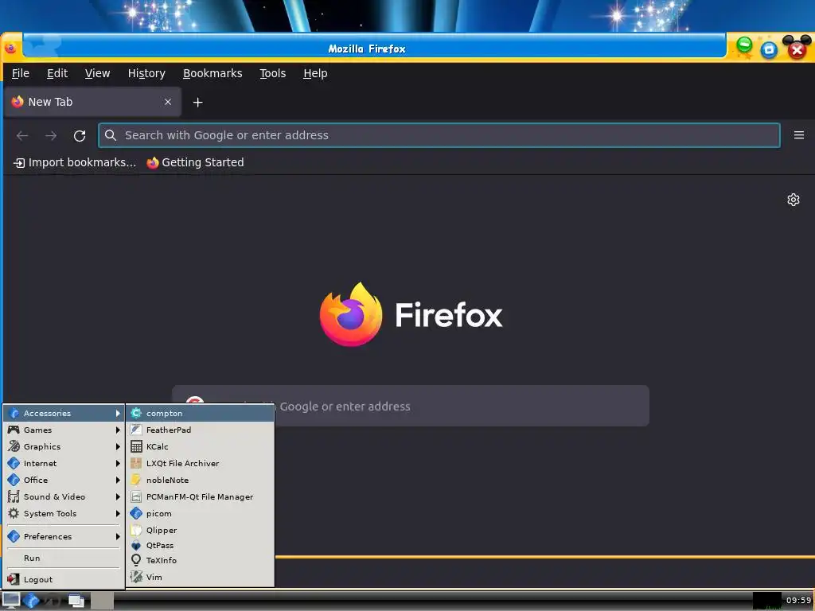Click the monitor show-desktop icon in taskbar
The image size is (815, 611).
[x=11, y=600]
